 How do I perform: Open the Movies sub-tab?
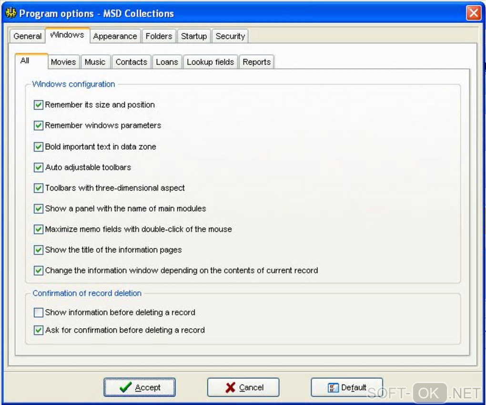63,62
